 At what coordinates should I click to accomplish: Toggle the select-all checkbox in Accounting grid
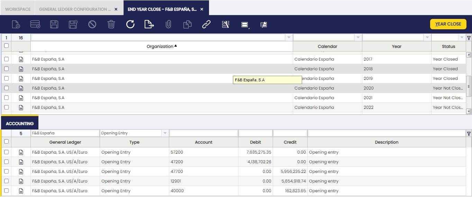pos(6,142)
